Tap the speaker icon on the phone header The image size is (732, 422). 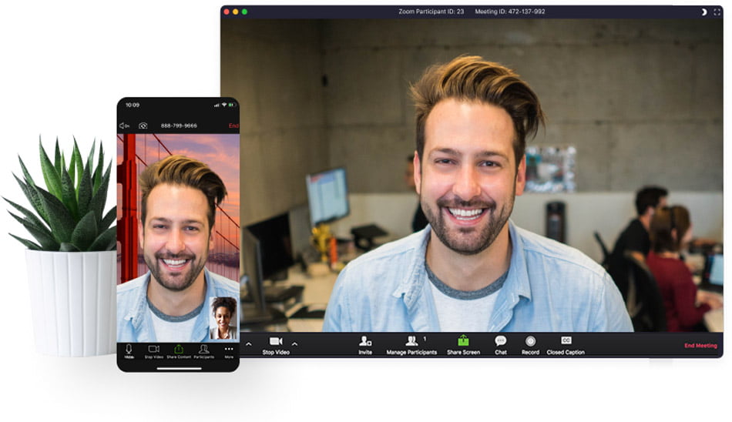[x=124, y=126]
